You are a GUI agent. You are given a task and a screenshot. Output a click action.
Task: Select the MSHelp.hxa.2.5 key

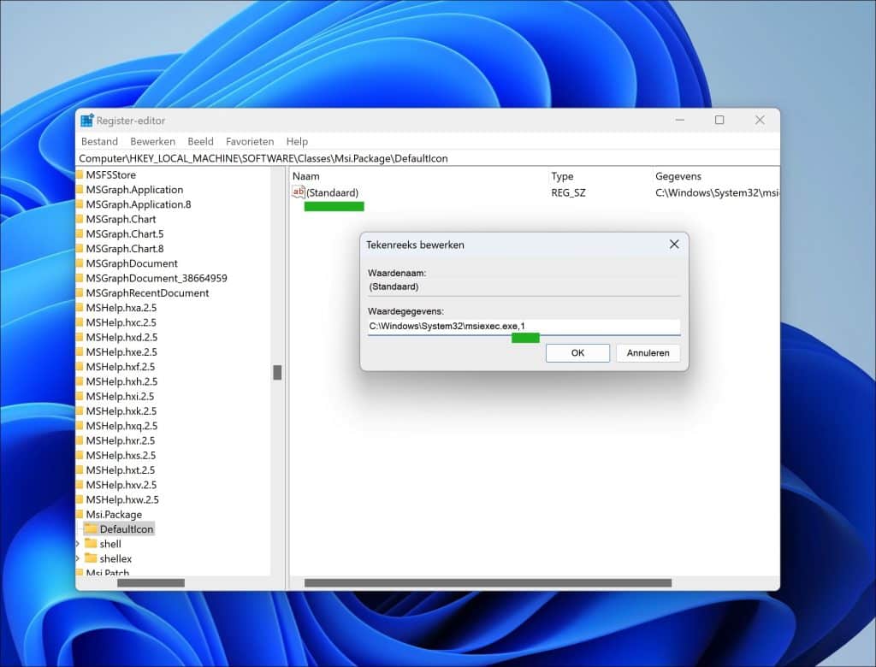[121, 308]
